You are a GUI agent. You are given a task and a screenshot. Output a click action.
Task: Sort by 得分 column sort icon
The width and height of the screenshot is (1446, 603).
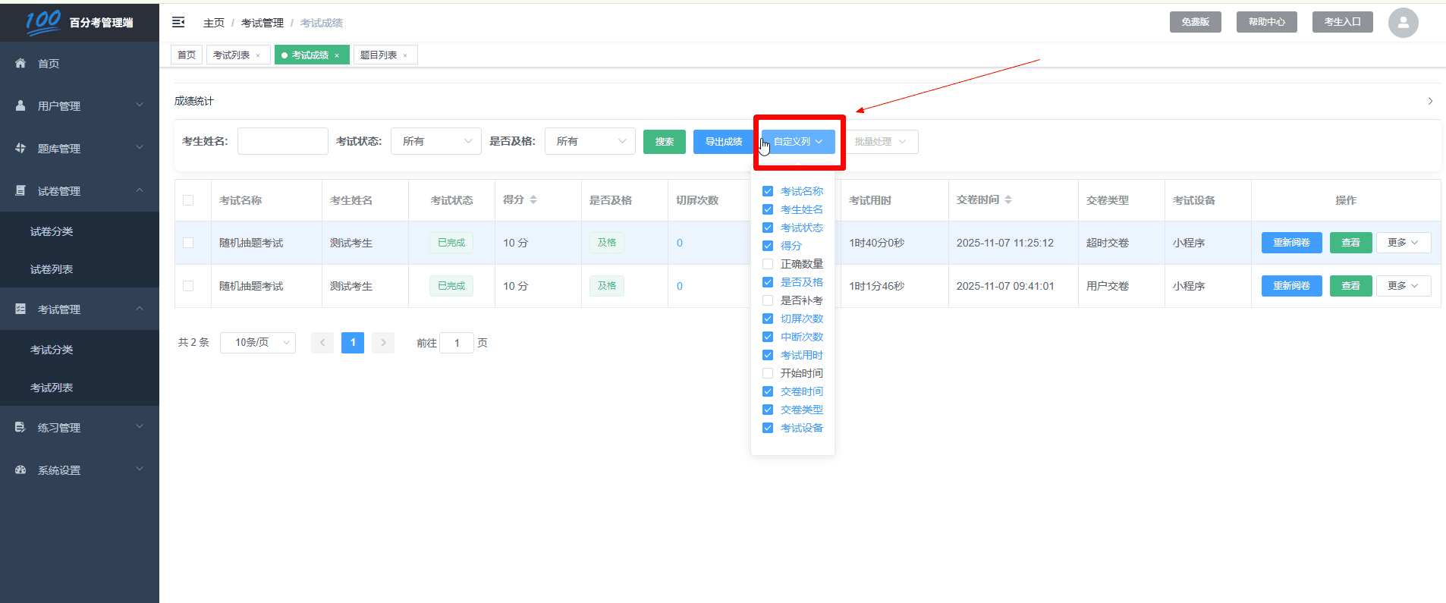533,200
